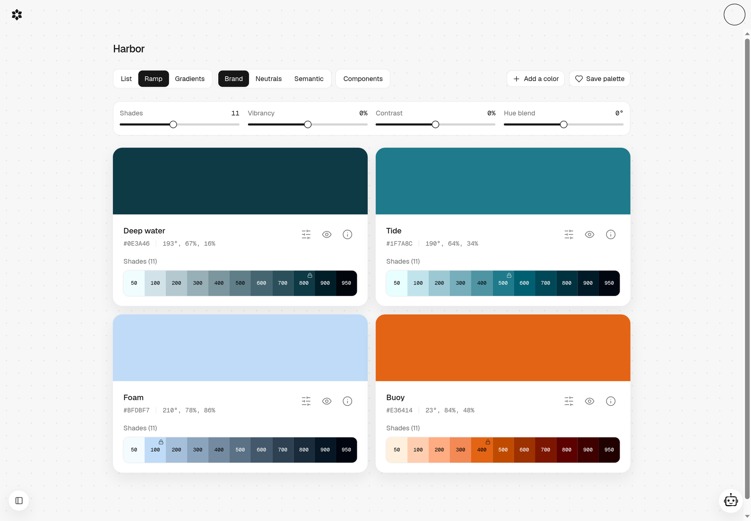
Task: Adjust the Contrast slider handle
Action: pos(436,125)
